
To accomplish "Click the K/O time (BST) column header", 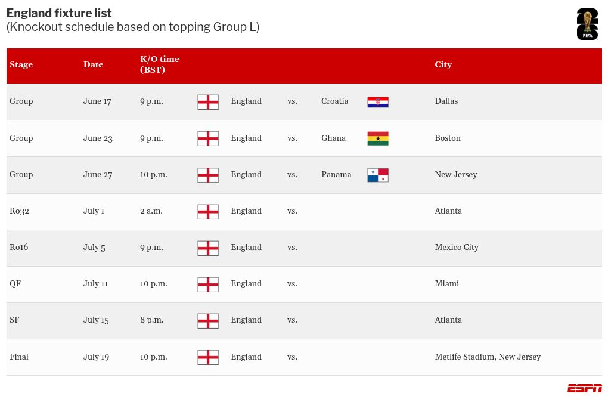I will pos(159,64).
